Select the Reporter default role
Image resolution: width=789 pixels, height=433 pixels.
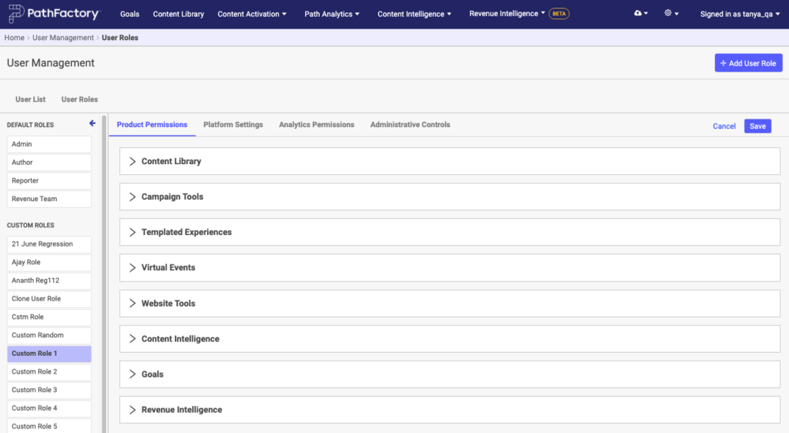coord(49,180)
